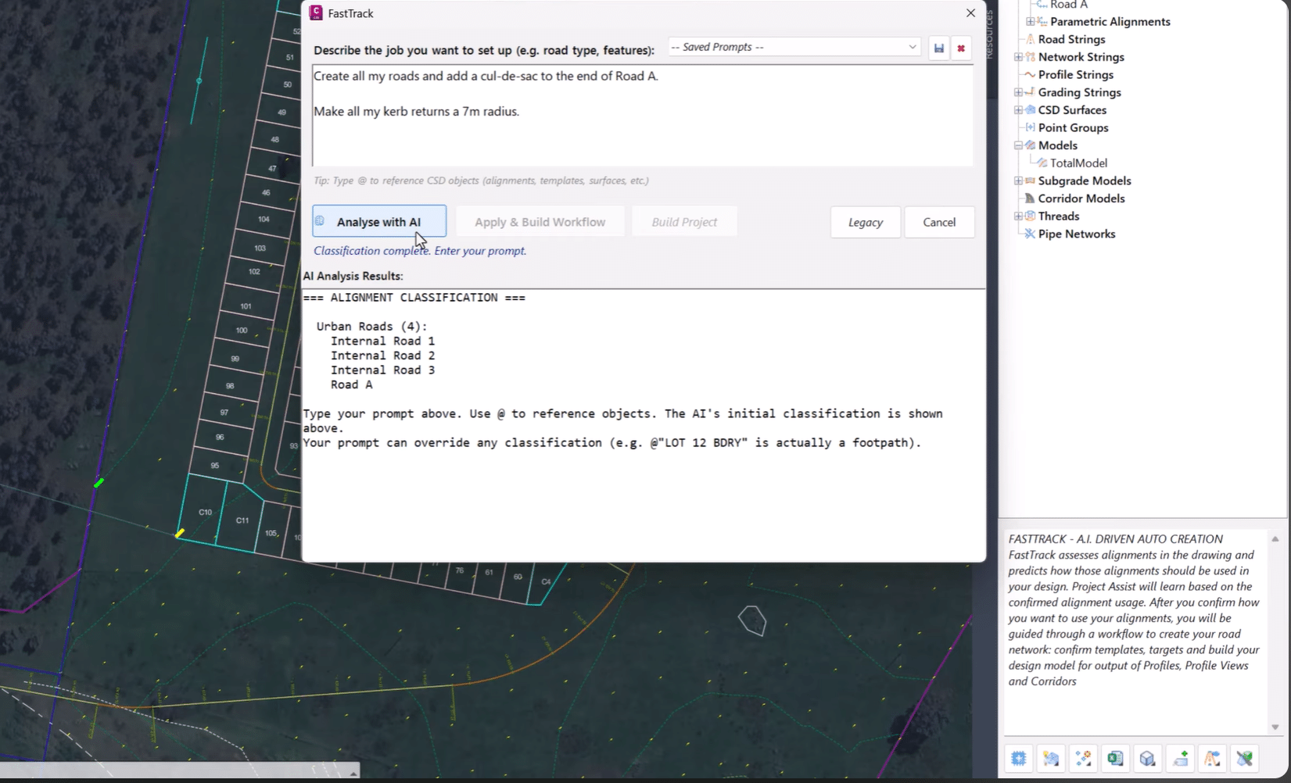Expand the Parametric Alignments node
Image resolution: width=1291 pixels, height=783 pixels.
1030,22
